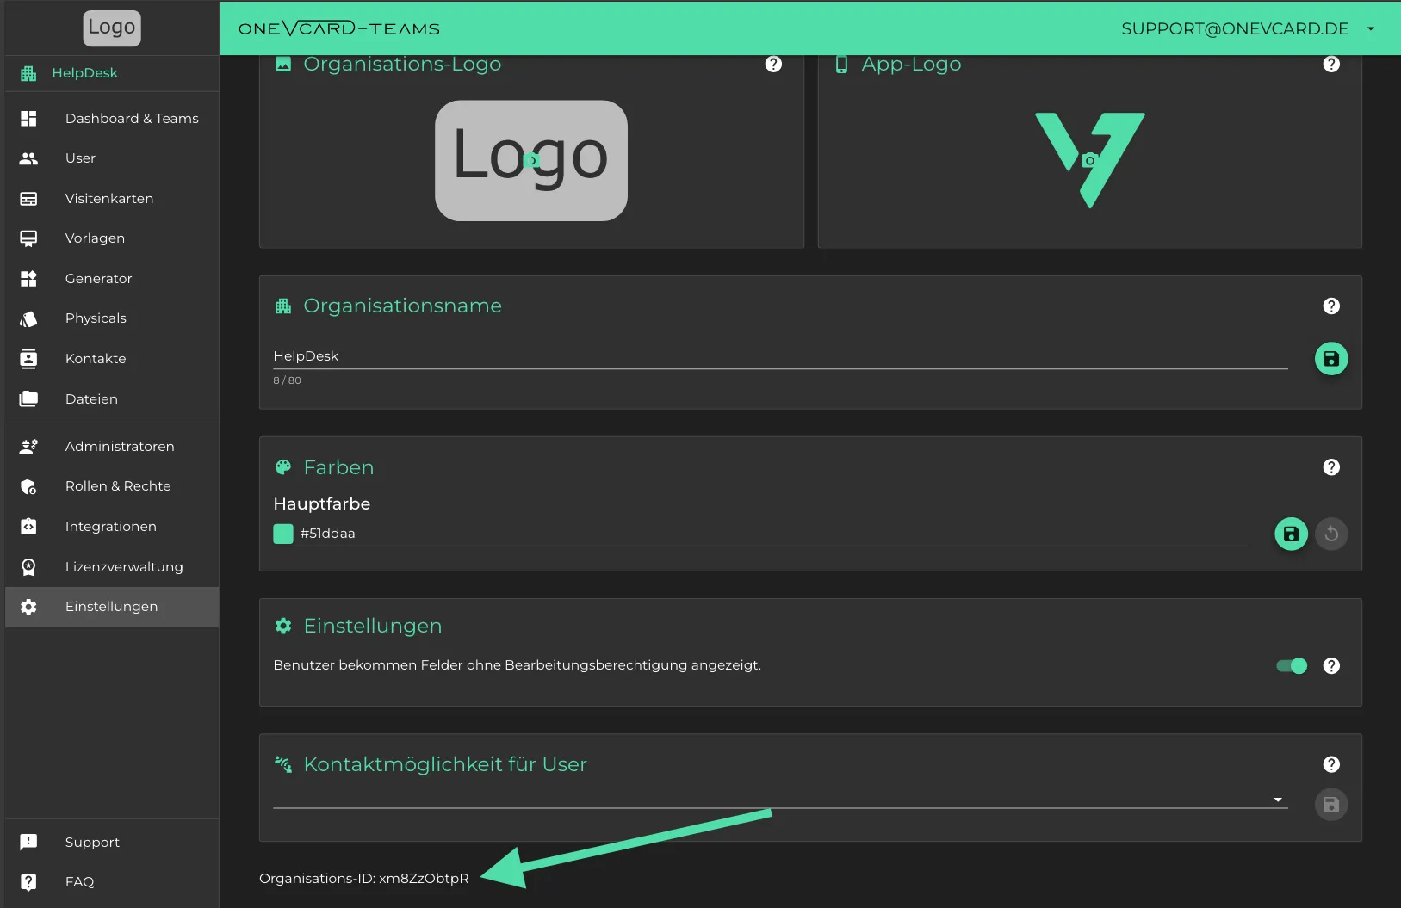The image size is (1401, 908).
Task: Select the Integrationen menu entry
Action: (112, 526)
